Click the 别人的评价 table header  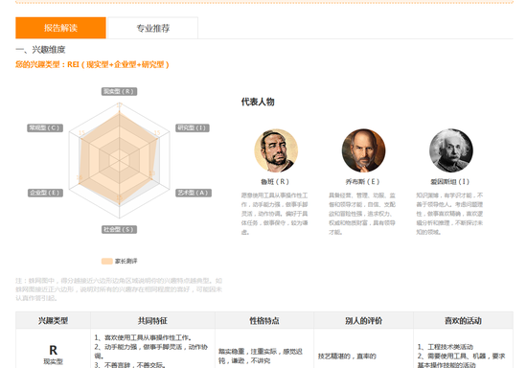click(363, 321)
